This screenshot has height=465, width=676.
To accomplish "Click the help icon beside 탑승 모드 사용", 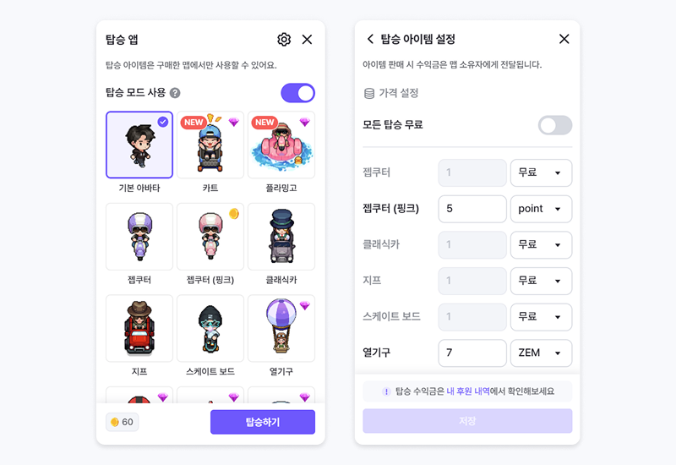I will [x=175, y=93].
